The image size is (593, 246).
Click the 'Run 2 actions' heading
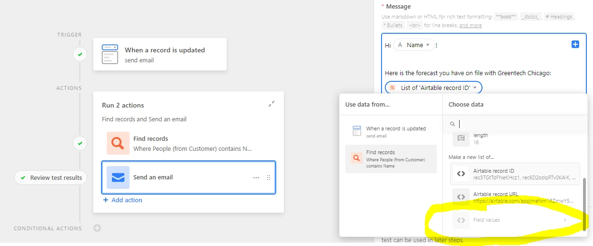tap(123, 106)
